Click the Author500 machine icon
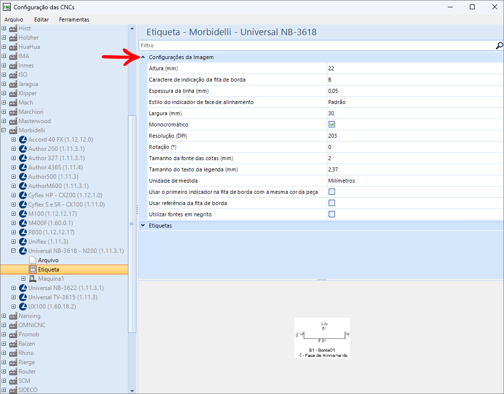This screenshot has height=394, width=504. coord(23,177)
